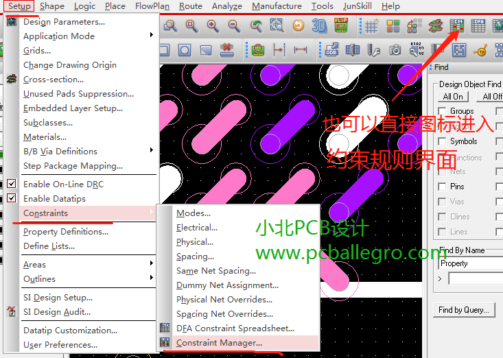Click the 3D view toolbar icon

pos(319,25)
